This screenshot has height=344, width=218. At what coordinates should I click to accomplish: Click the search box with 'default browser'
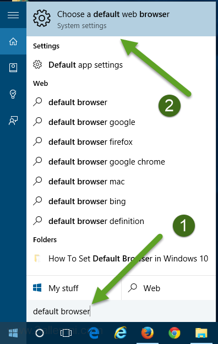[121, 311]
